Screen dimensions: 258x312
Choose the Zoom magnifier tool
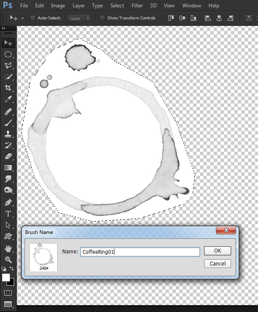coord(8,259)
